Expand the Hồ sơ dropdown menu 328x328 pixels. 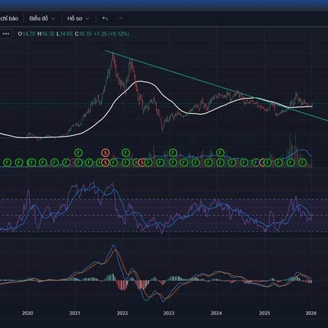(78, 18)
